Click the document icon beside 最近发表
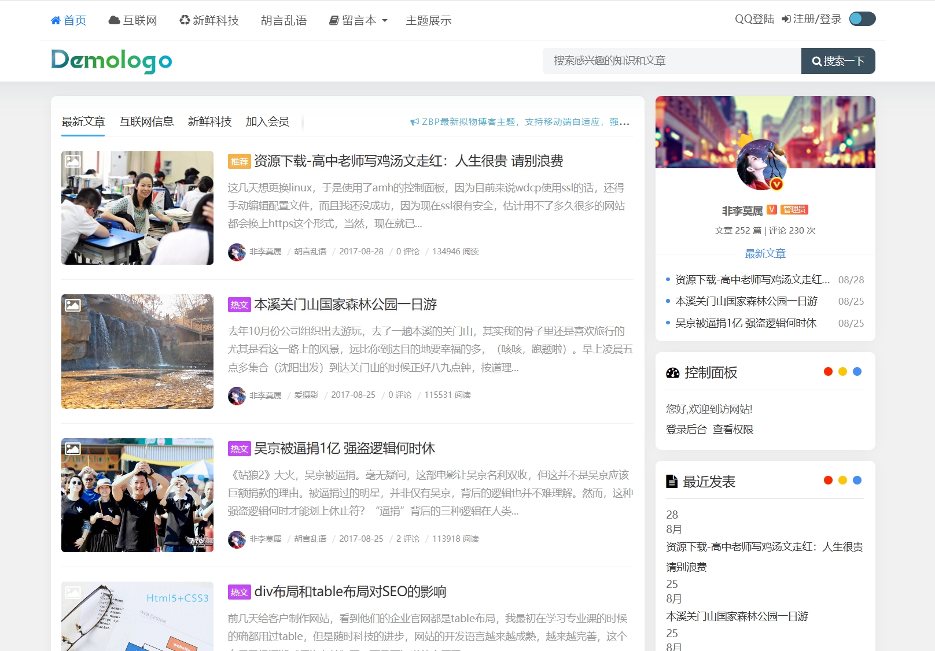Screen dimensions: 935x651 672,482
